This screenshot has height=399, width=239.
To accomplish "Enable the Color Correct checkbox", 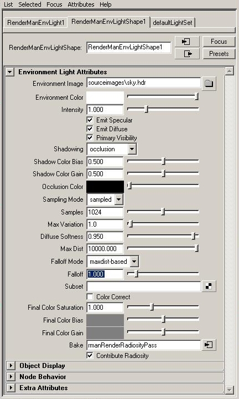I will click(90, 296).
